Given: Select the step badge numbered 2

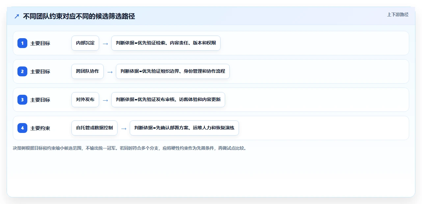Looking at the screenshot, I should [x=22, y=71].
